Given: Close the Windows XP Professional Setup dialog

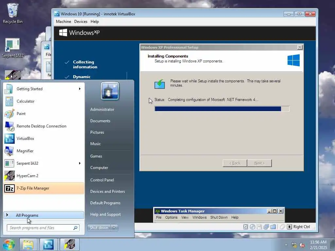Looking at the screenshot, I should click(300, 47).
